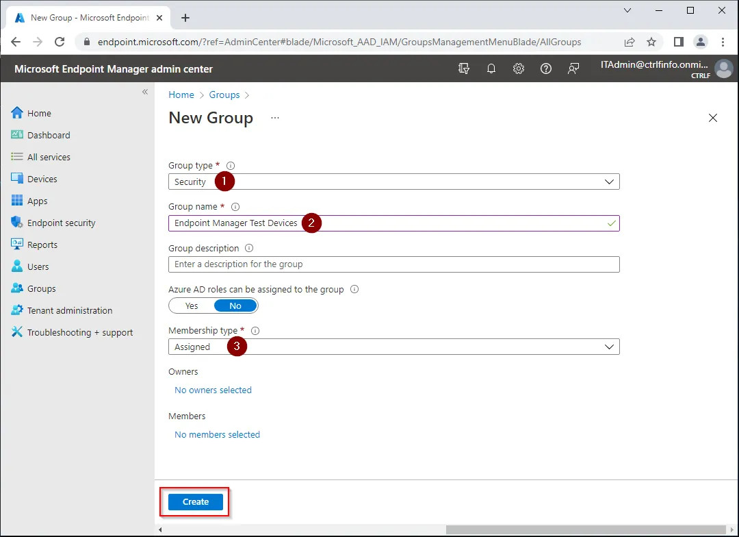Show Group description info icon
The width and height of the screenshot is (739, 537).
coord(249,248)
